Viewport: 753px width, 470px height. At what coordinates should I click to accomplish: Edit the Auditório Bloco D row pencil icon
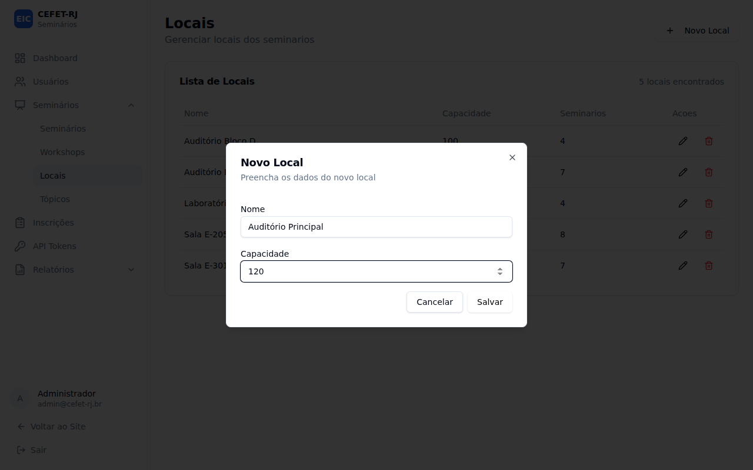pyautogui.click(x=683, y=141)
